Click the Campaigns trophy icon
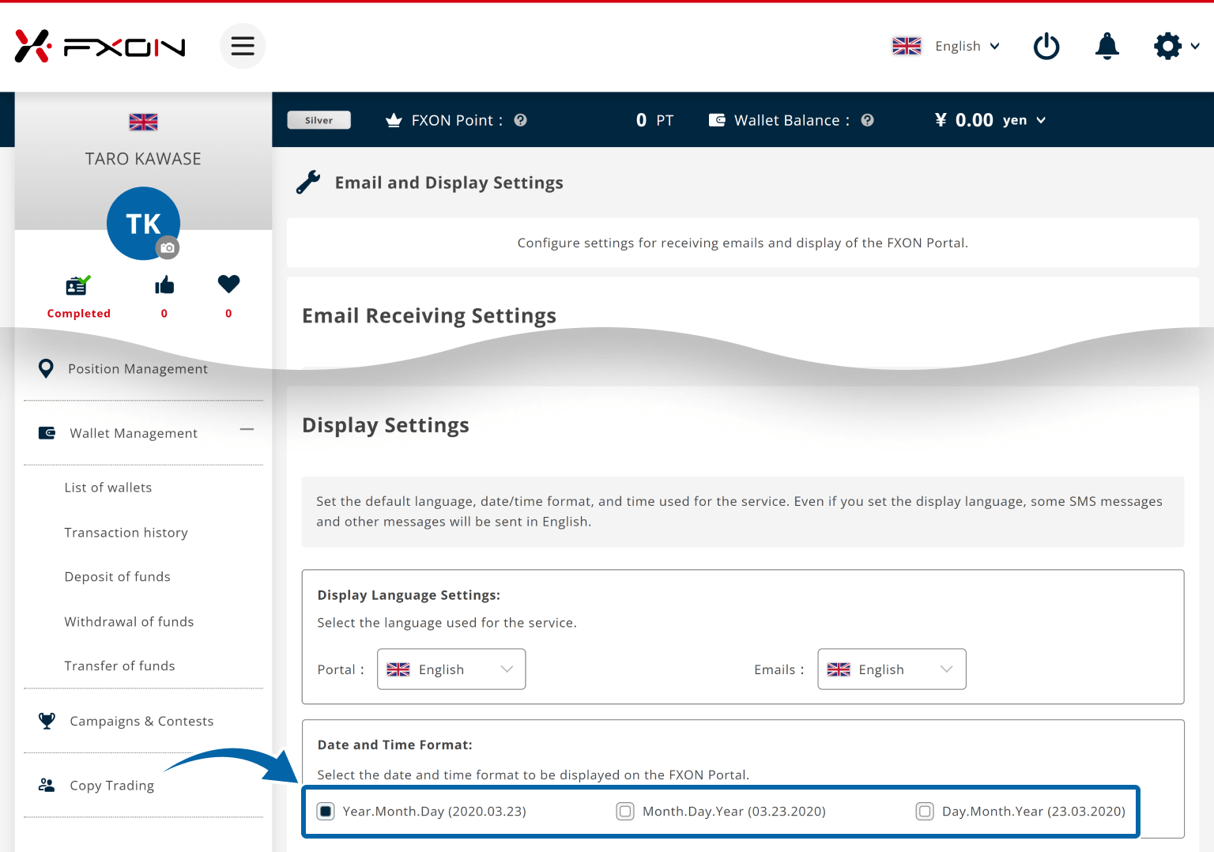This screenshot has height=852, width=1214. point(47,721)
